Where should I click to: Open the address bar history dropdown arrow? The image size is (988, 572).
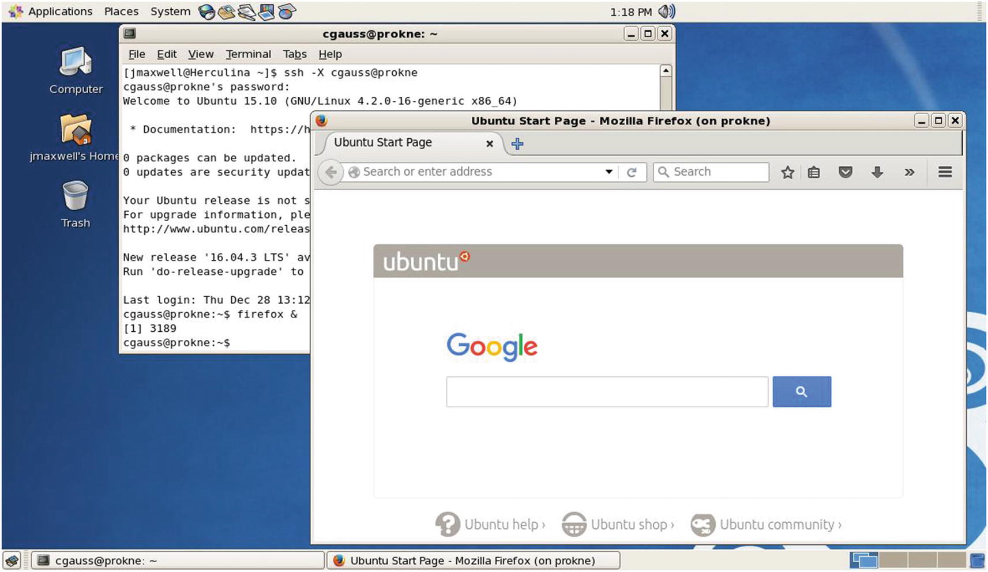coord(608,172)
